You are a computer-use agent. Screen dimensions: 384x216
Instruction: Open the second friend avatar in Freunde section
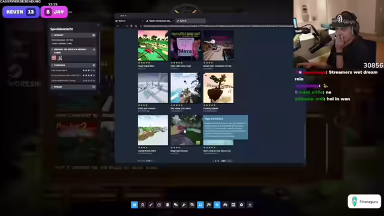point(60,58)
